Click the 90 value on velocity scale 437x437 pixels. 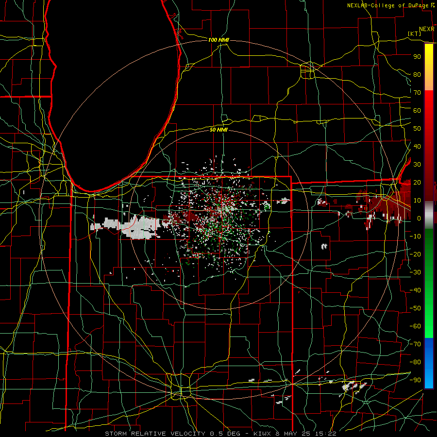(x=417, y=57)
